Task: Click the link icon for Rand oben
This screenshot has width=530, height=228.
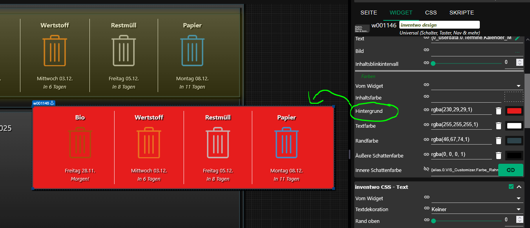Action: 426,220
